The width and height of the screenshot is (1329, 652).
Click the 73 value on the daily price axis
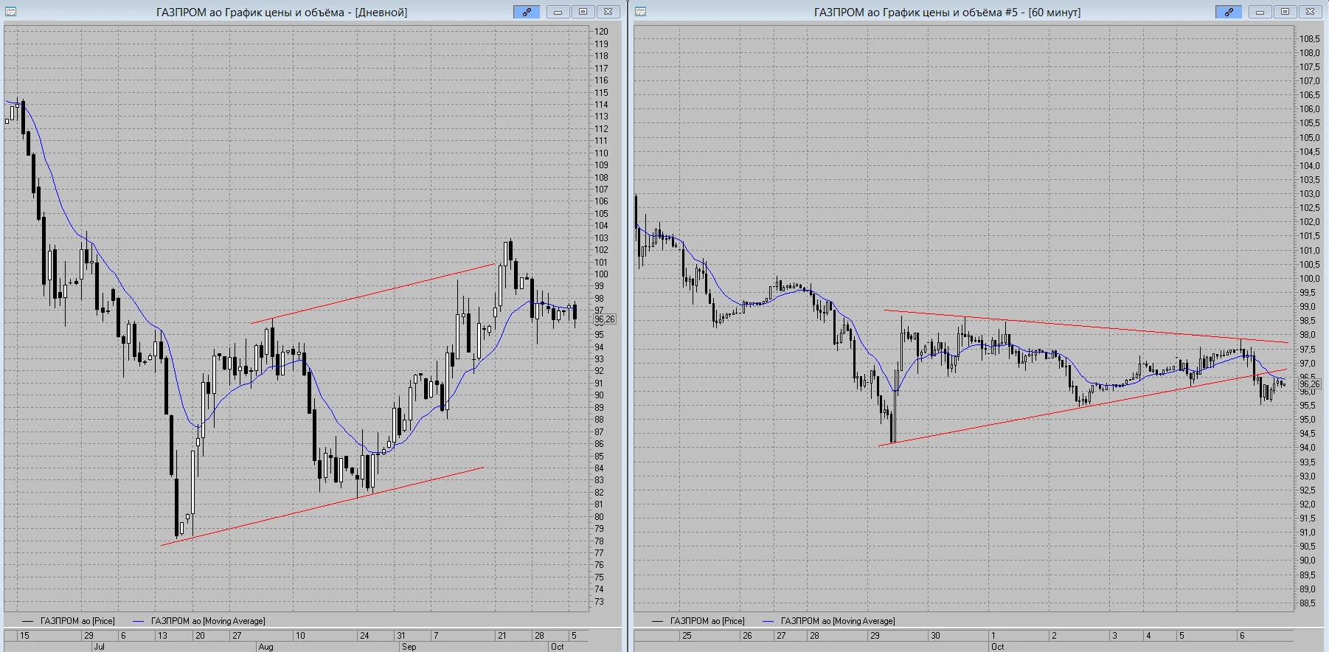599,602
